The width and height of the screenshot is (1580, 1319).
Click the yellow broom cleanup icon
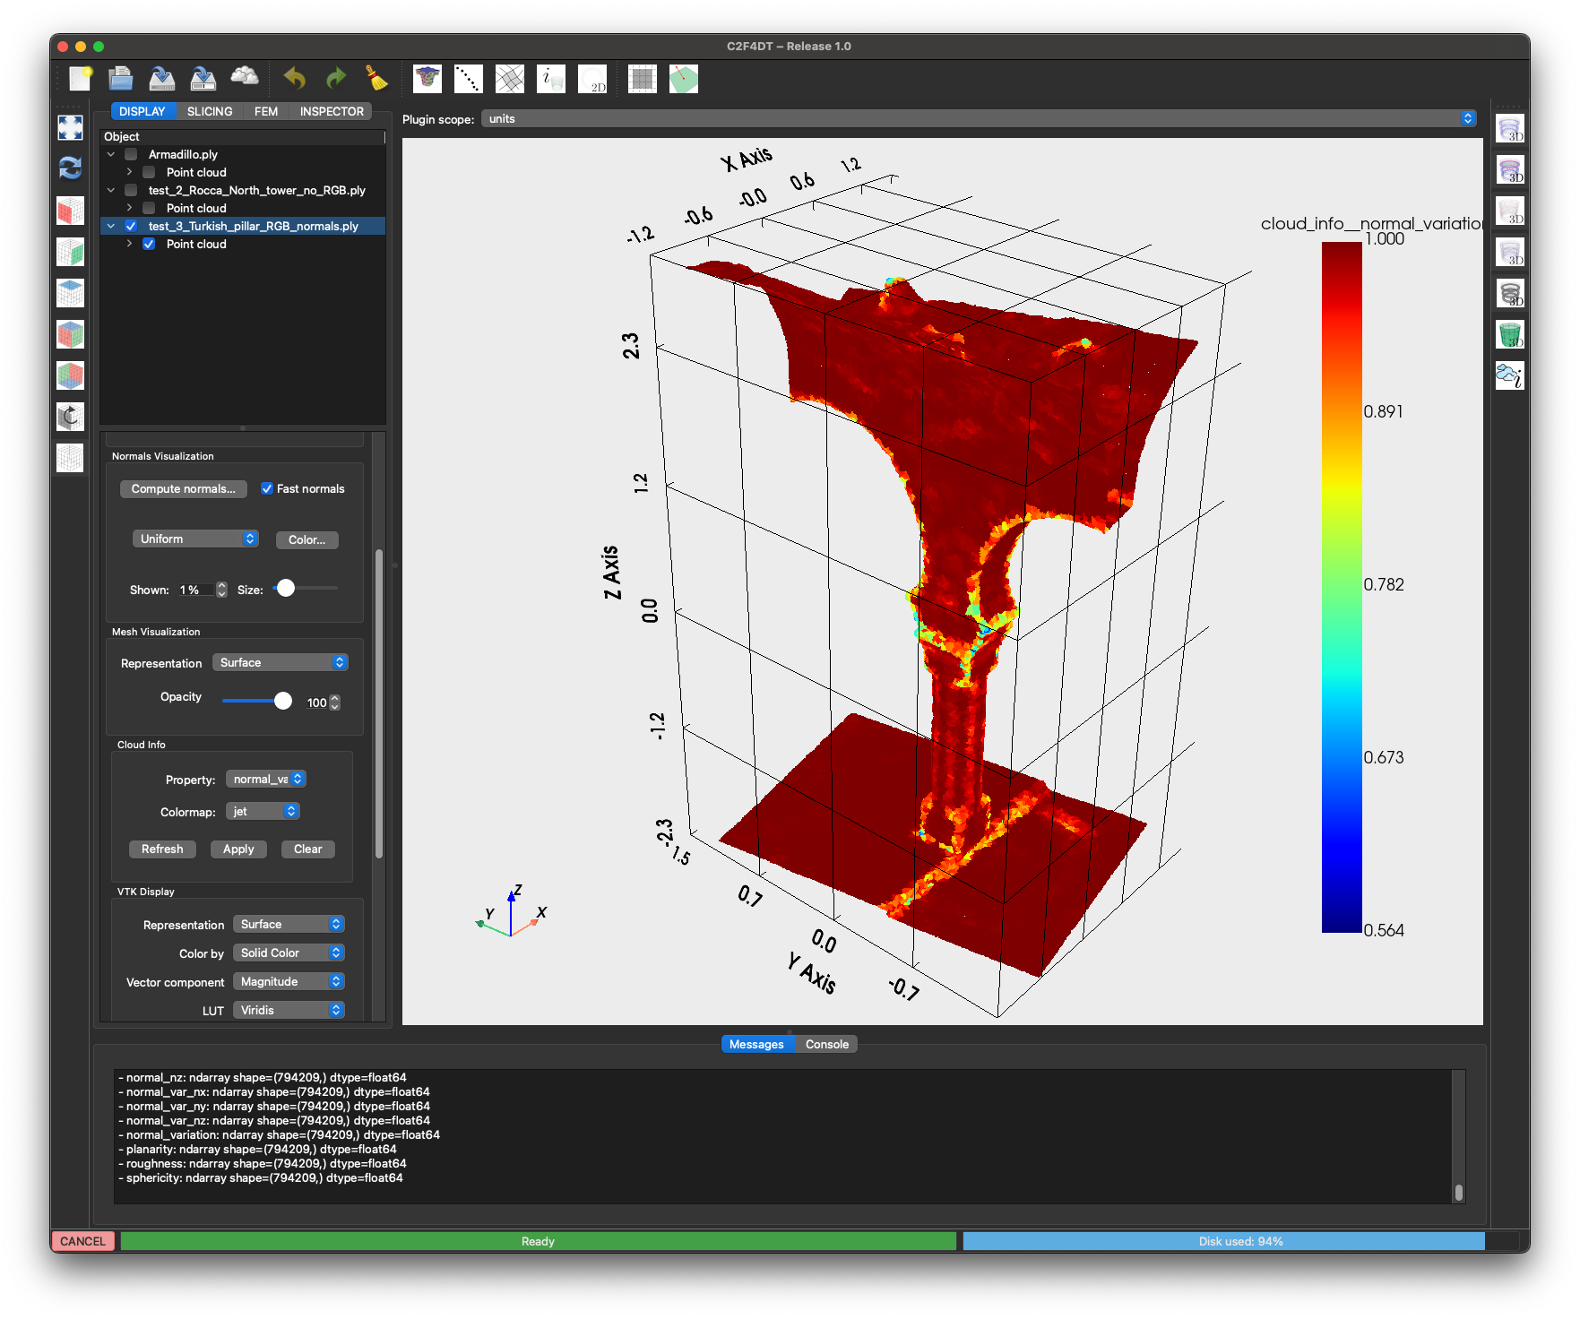(x=377, y=79)
